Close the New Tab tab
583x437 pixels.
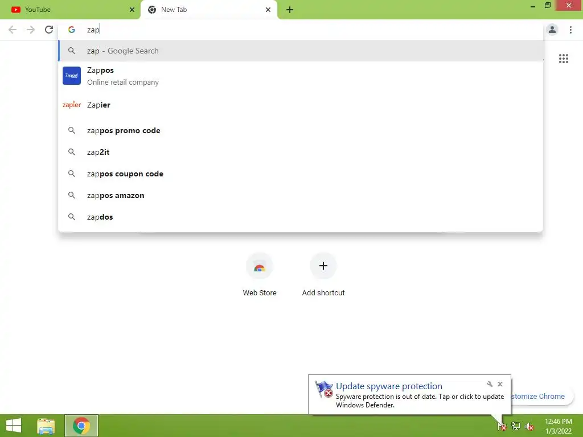point(268,10)
